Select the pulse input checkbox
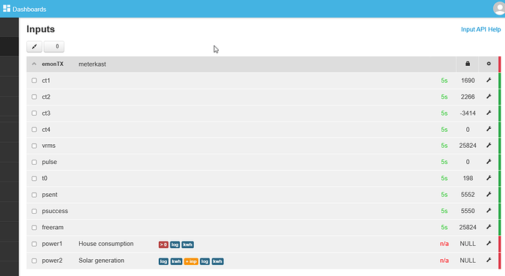The width and height of the screenshot is (505, 276). (34, 162)
